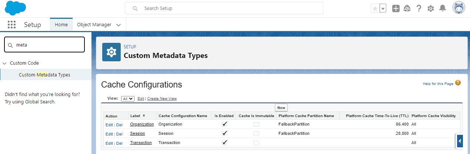Click Edit for the Organization row

point(109,125)
